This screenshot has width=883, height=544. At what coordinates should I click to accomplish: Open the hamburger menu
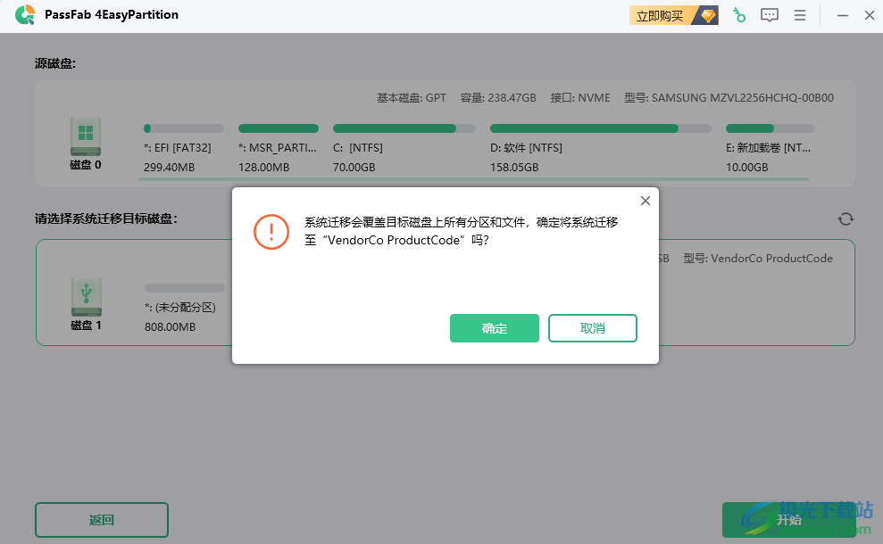[800, 15]
